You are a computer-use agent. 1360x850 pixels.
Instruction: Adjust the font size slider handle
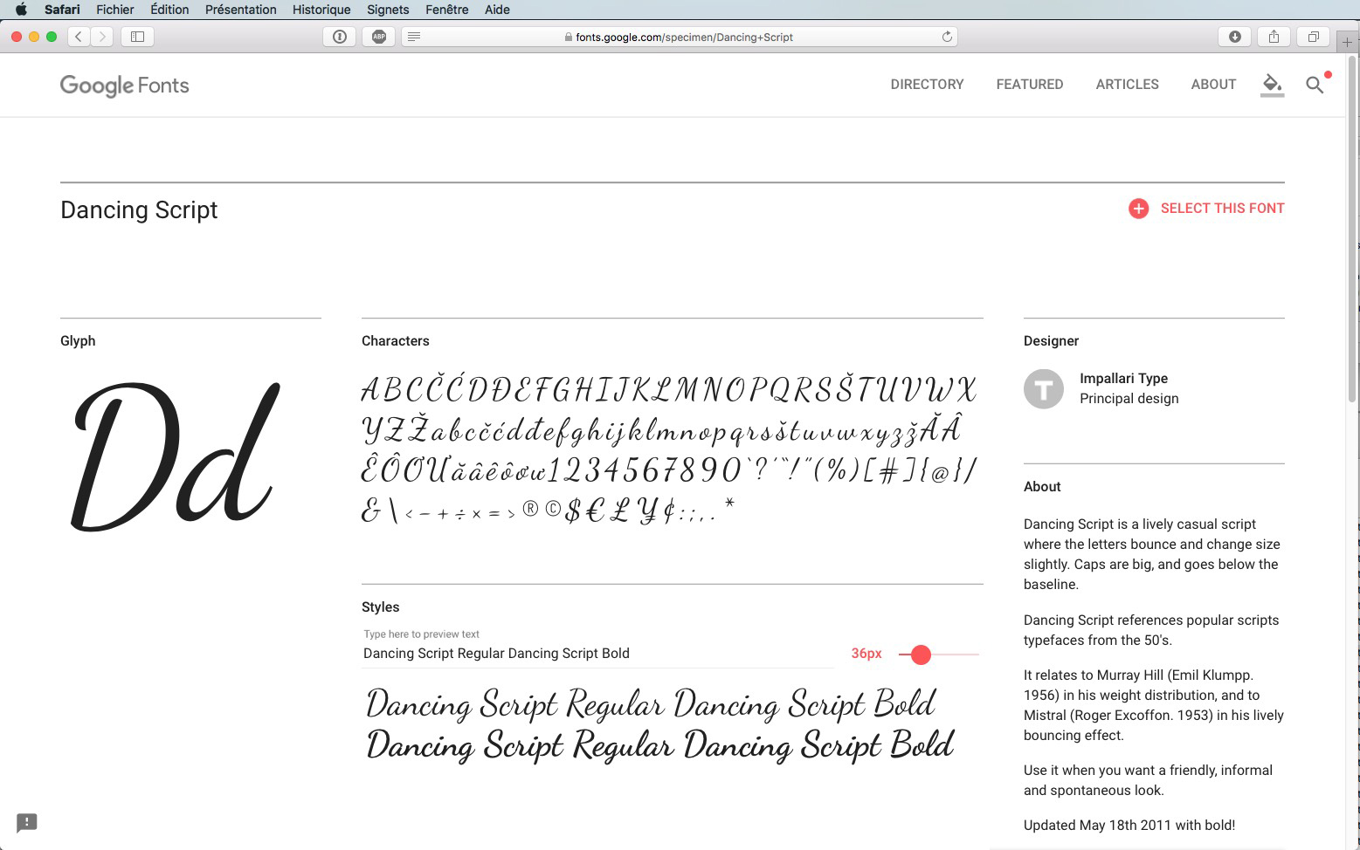(921, 655)
